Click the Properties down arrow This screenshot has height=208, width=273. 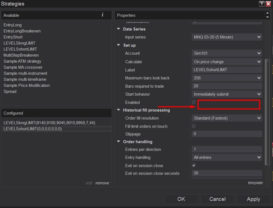pos(268,17)
